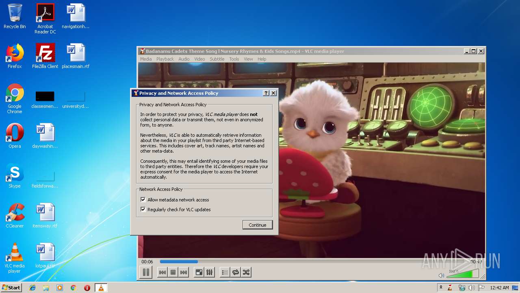Screen dimensions: 520x293
Task: Toggle fullscreen video in VLC
Action: [199, 272]
